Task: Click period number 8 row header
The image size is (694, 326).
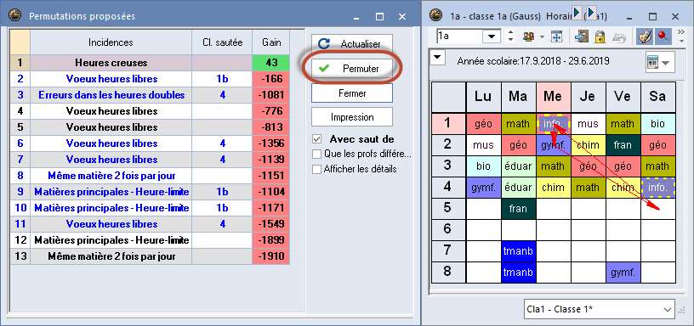Action: (x=447, y=272)
